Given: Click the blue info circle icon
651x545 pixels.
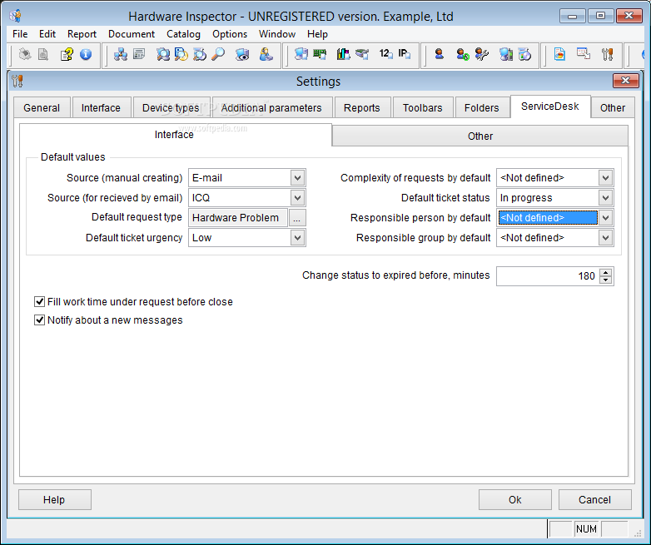Looking at the screenshot, I should click(86, 54).
